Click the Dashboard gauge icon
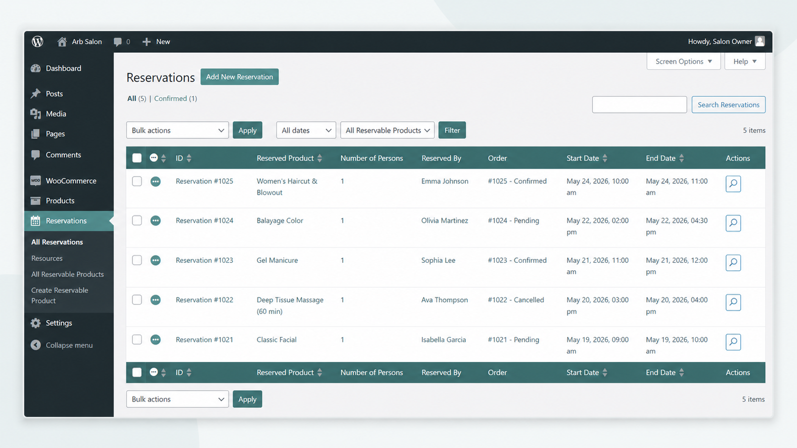Image resolution: width=797 pixels, height=448 pixels. tap(35, 68)
